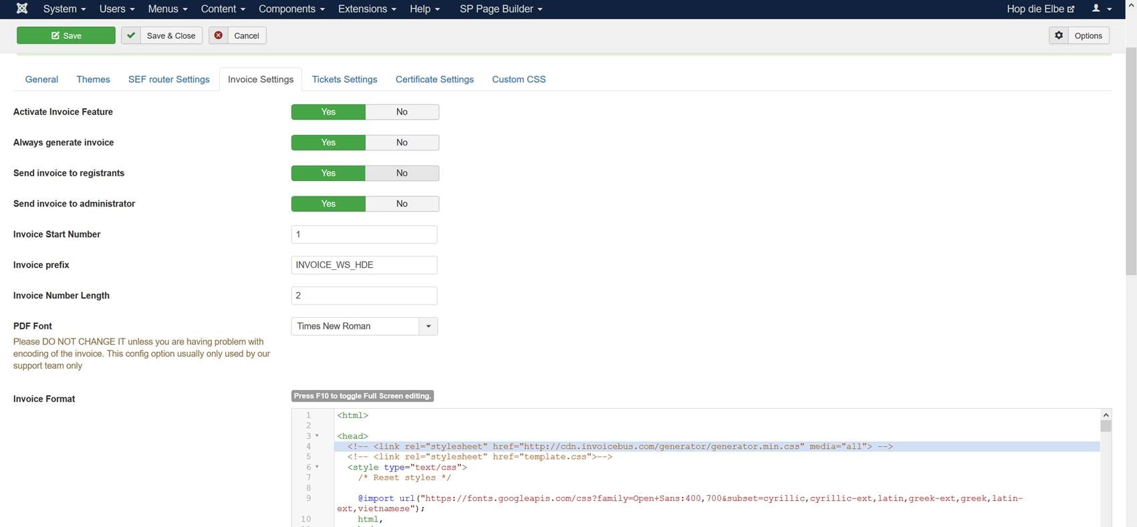
Task: Open the SP Page Builder menu
Action: [501, 9]
